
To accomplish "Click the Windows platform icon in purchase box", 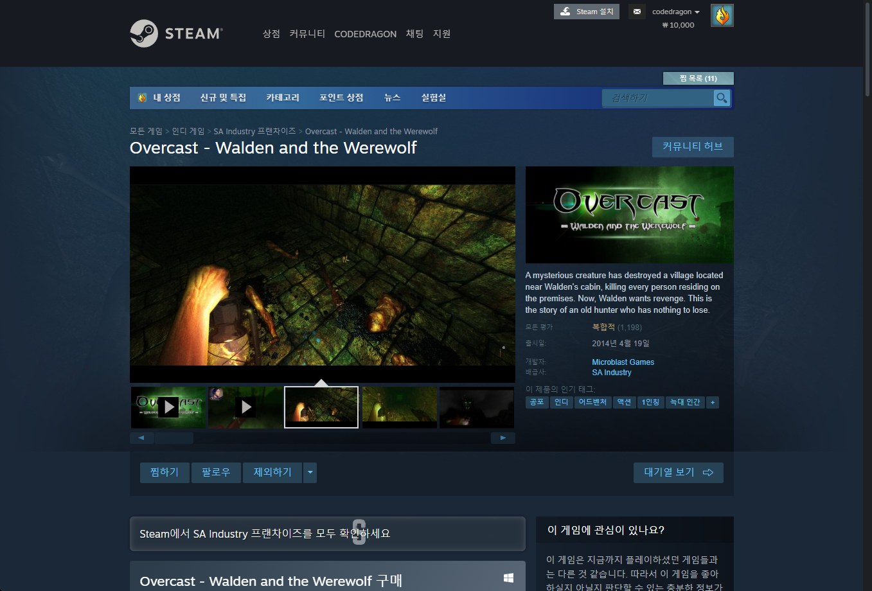I will pos(508,578).
